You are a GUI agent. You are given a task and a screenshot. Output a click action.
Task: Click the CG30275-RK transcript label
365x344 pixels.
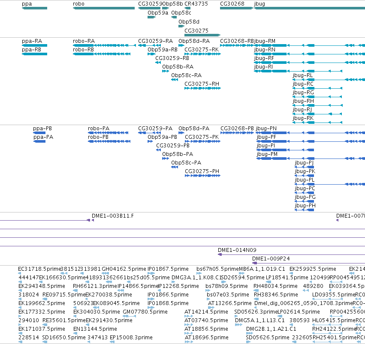tap(202, 50)
